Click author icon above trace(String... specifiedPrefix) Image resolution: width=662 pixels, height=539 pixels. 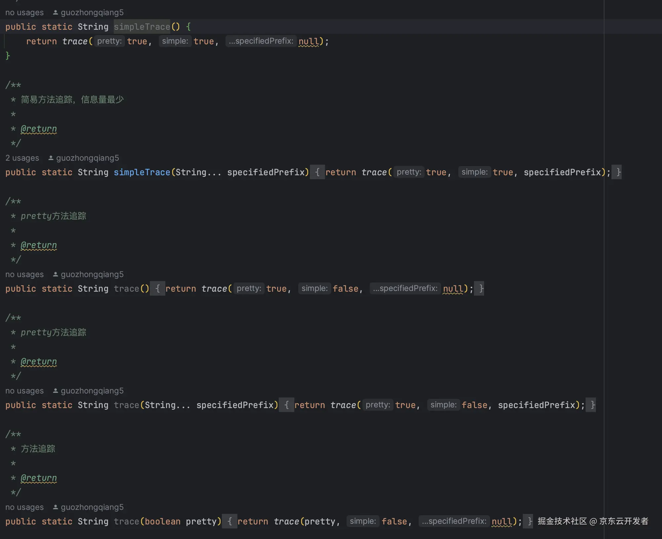click(x=56, y=391)
